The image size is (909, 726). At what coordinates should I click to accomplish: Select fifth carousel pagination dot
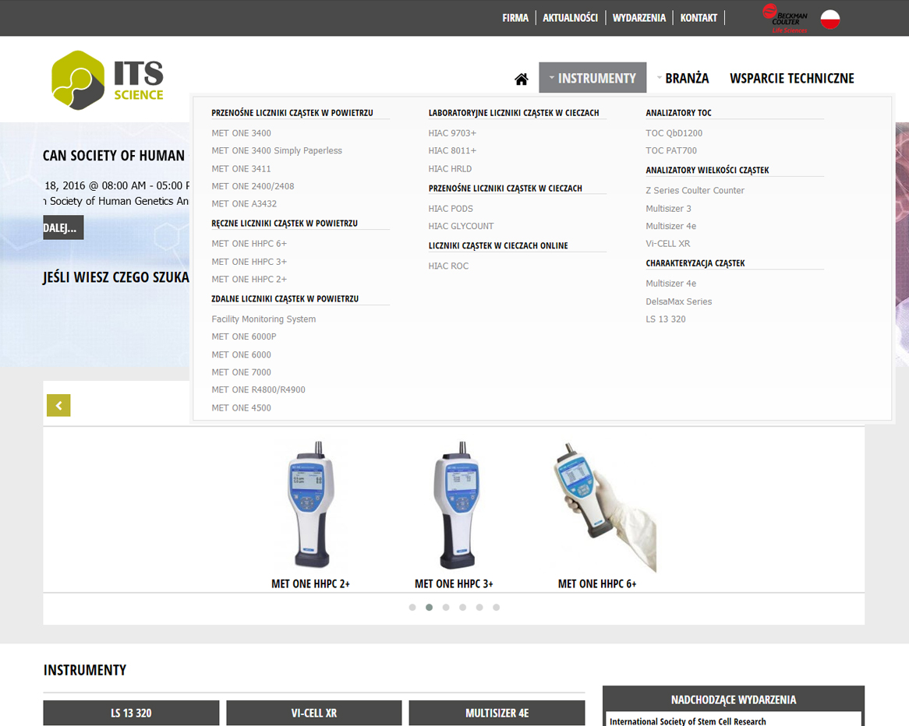479,608
